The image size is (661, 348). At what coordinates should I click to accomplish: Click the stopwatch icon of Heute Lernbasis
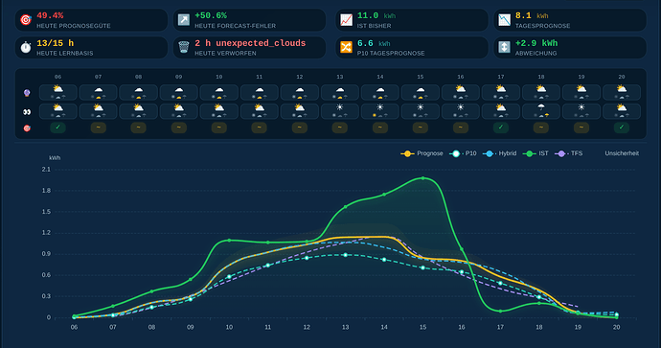click(26, 47)
